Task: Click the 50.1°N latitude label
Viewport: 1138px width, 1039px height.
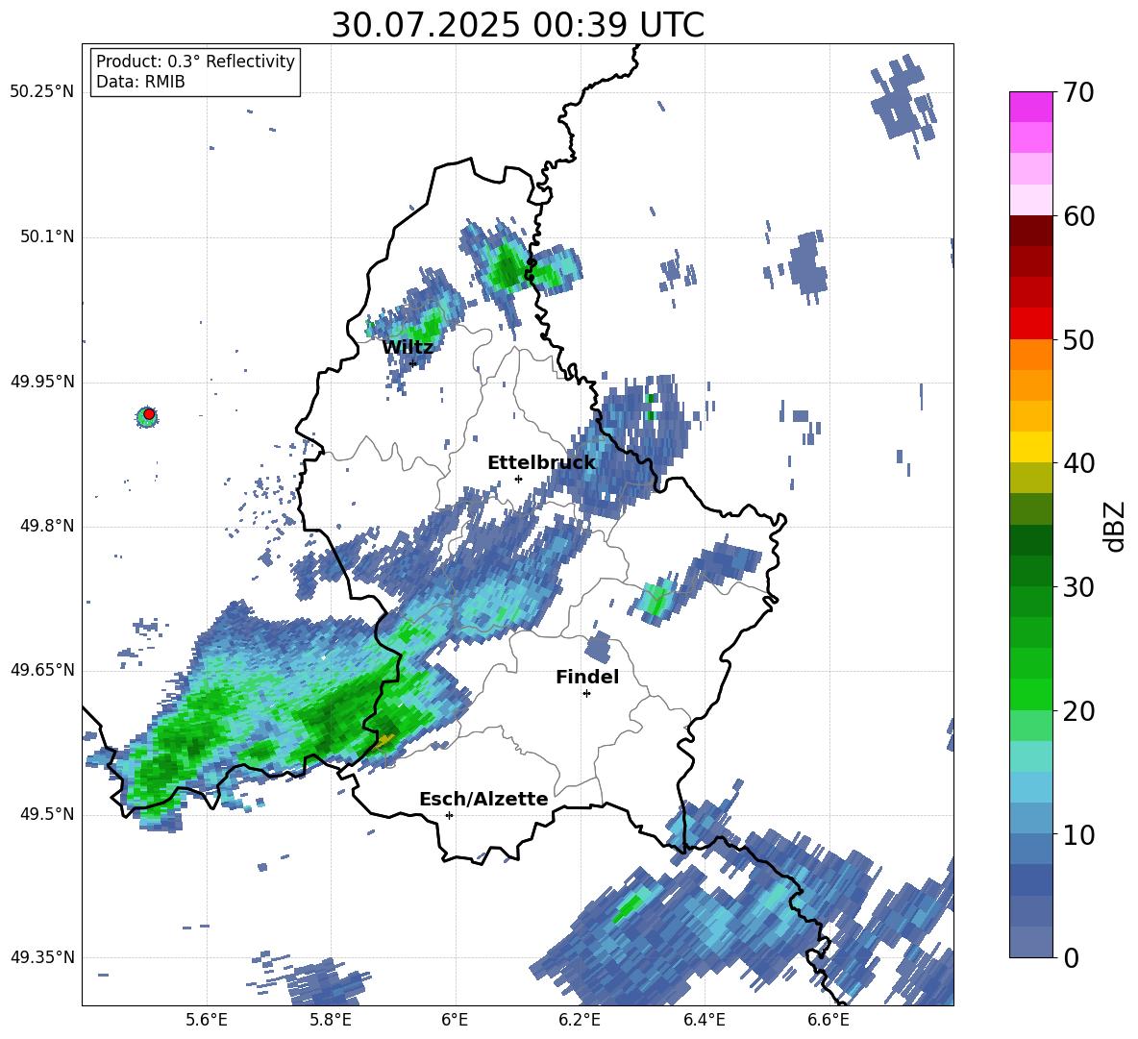Action: pos(46,237)
